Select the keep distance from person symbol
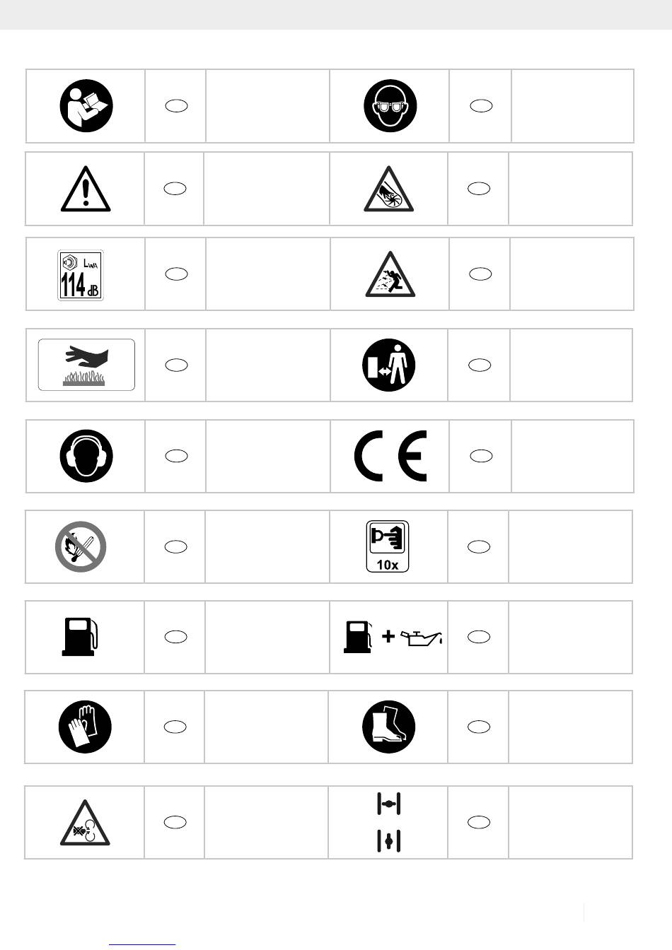672x950 pixels. click(x=388, y=365)
